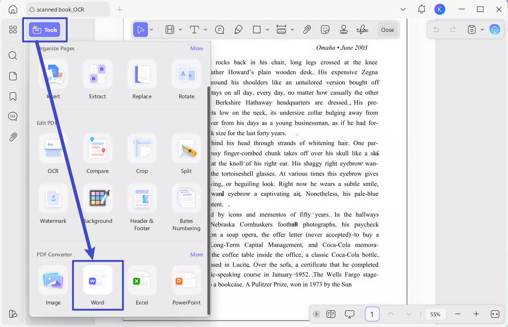The image size is (508, 327).
Task: Click the page number input field
Action: (372, 314)
